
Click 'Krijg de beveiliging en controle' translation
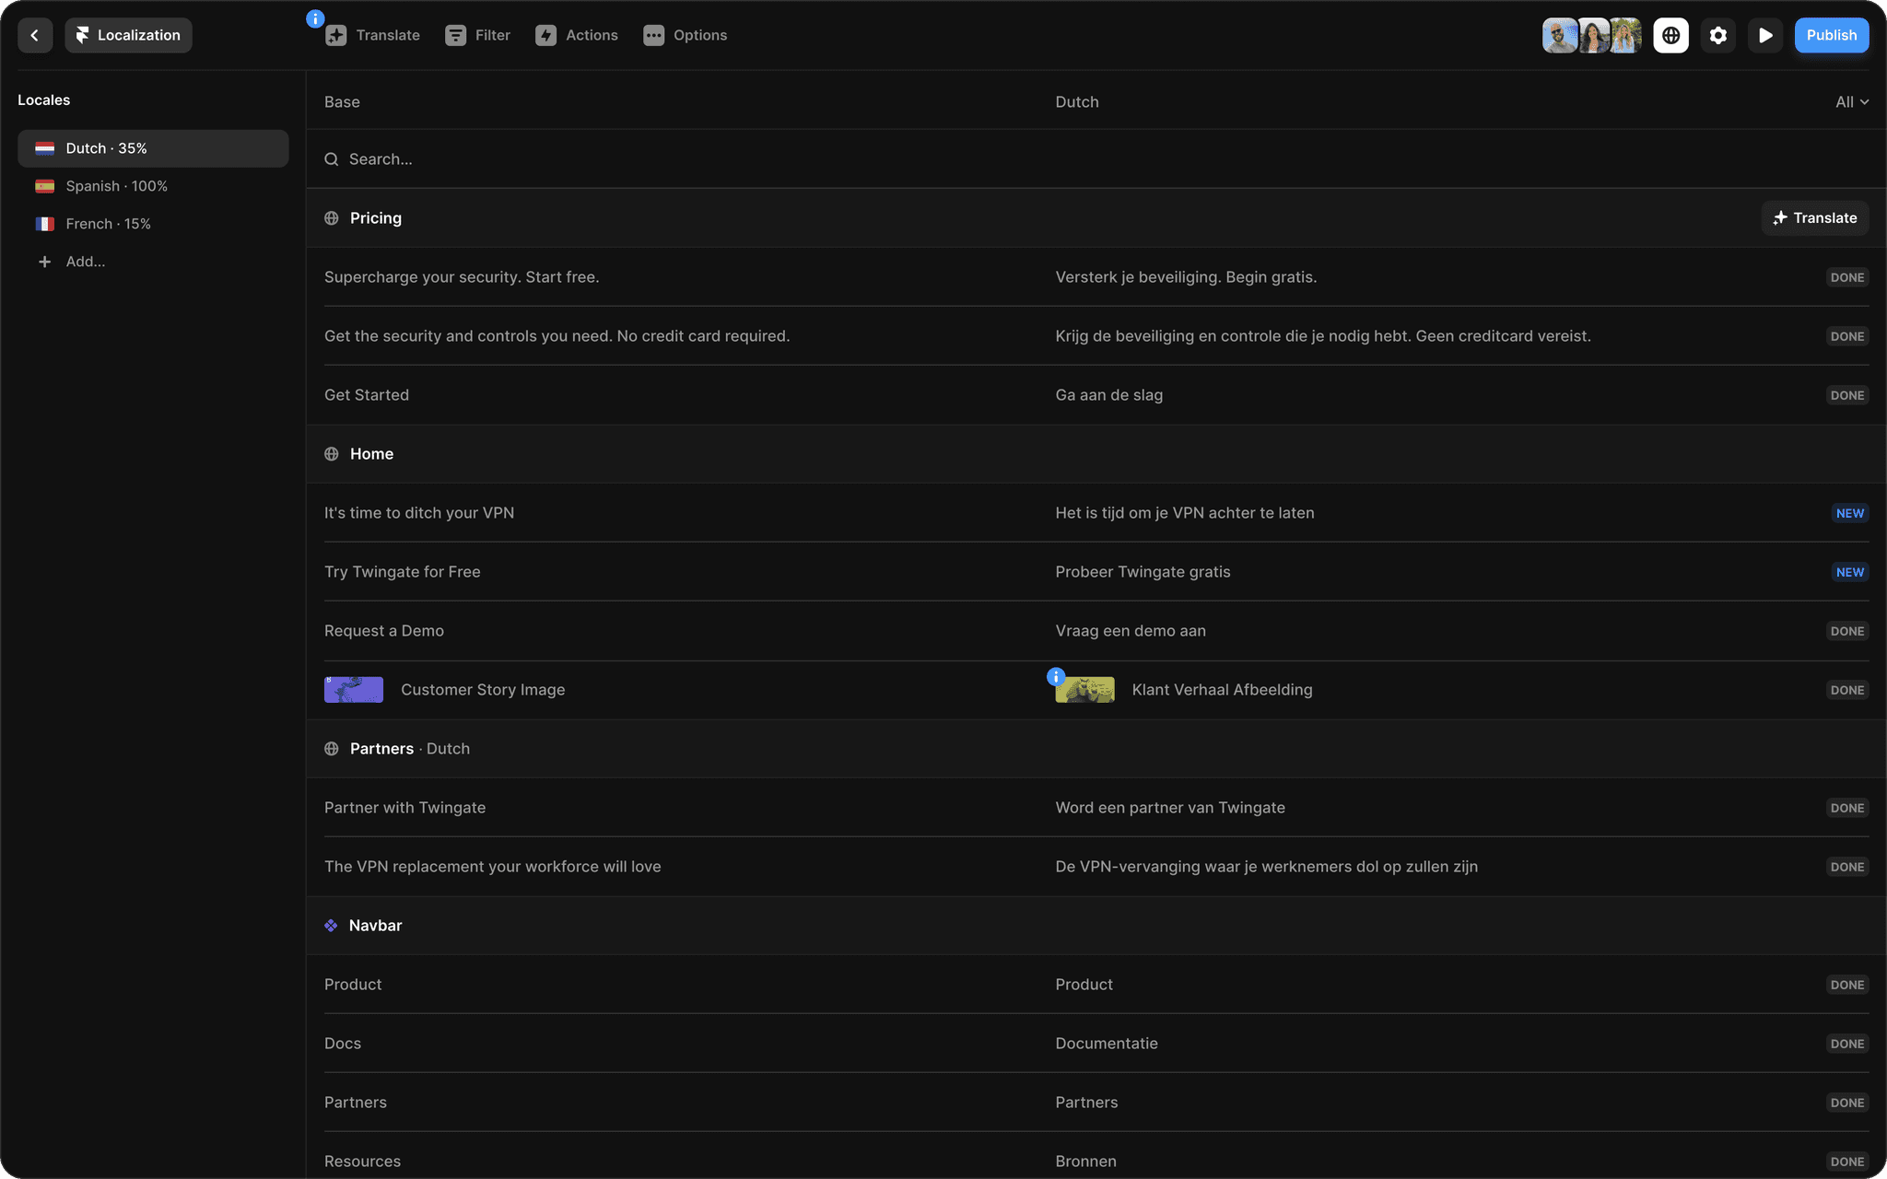pyautogui.click(x=1323, y=336)
